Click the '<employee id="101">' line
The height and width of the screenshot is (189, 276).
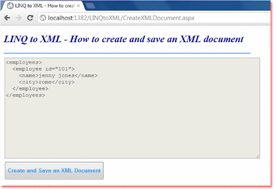(44, 69)
